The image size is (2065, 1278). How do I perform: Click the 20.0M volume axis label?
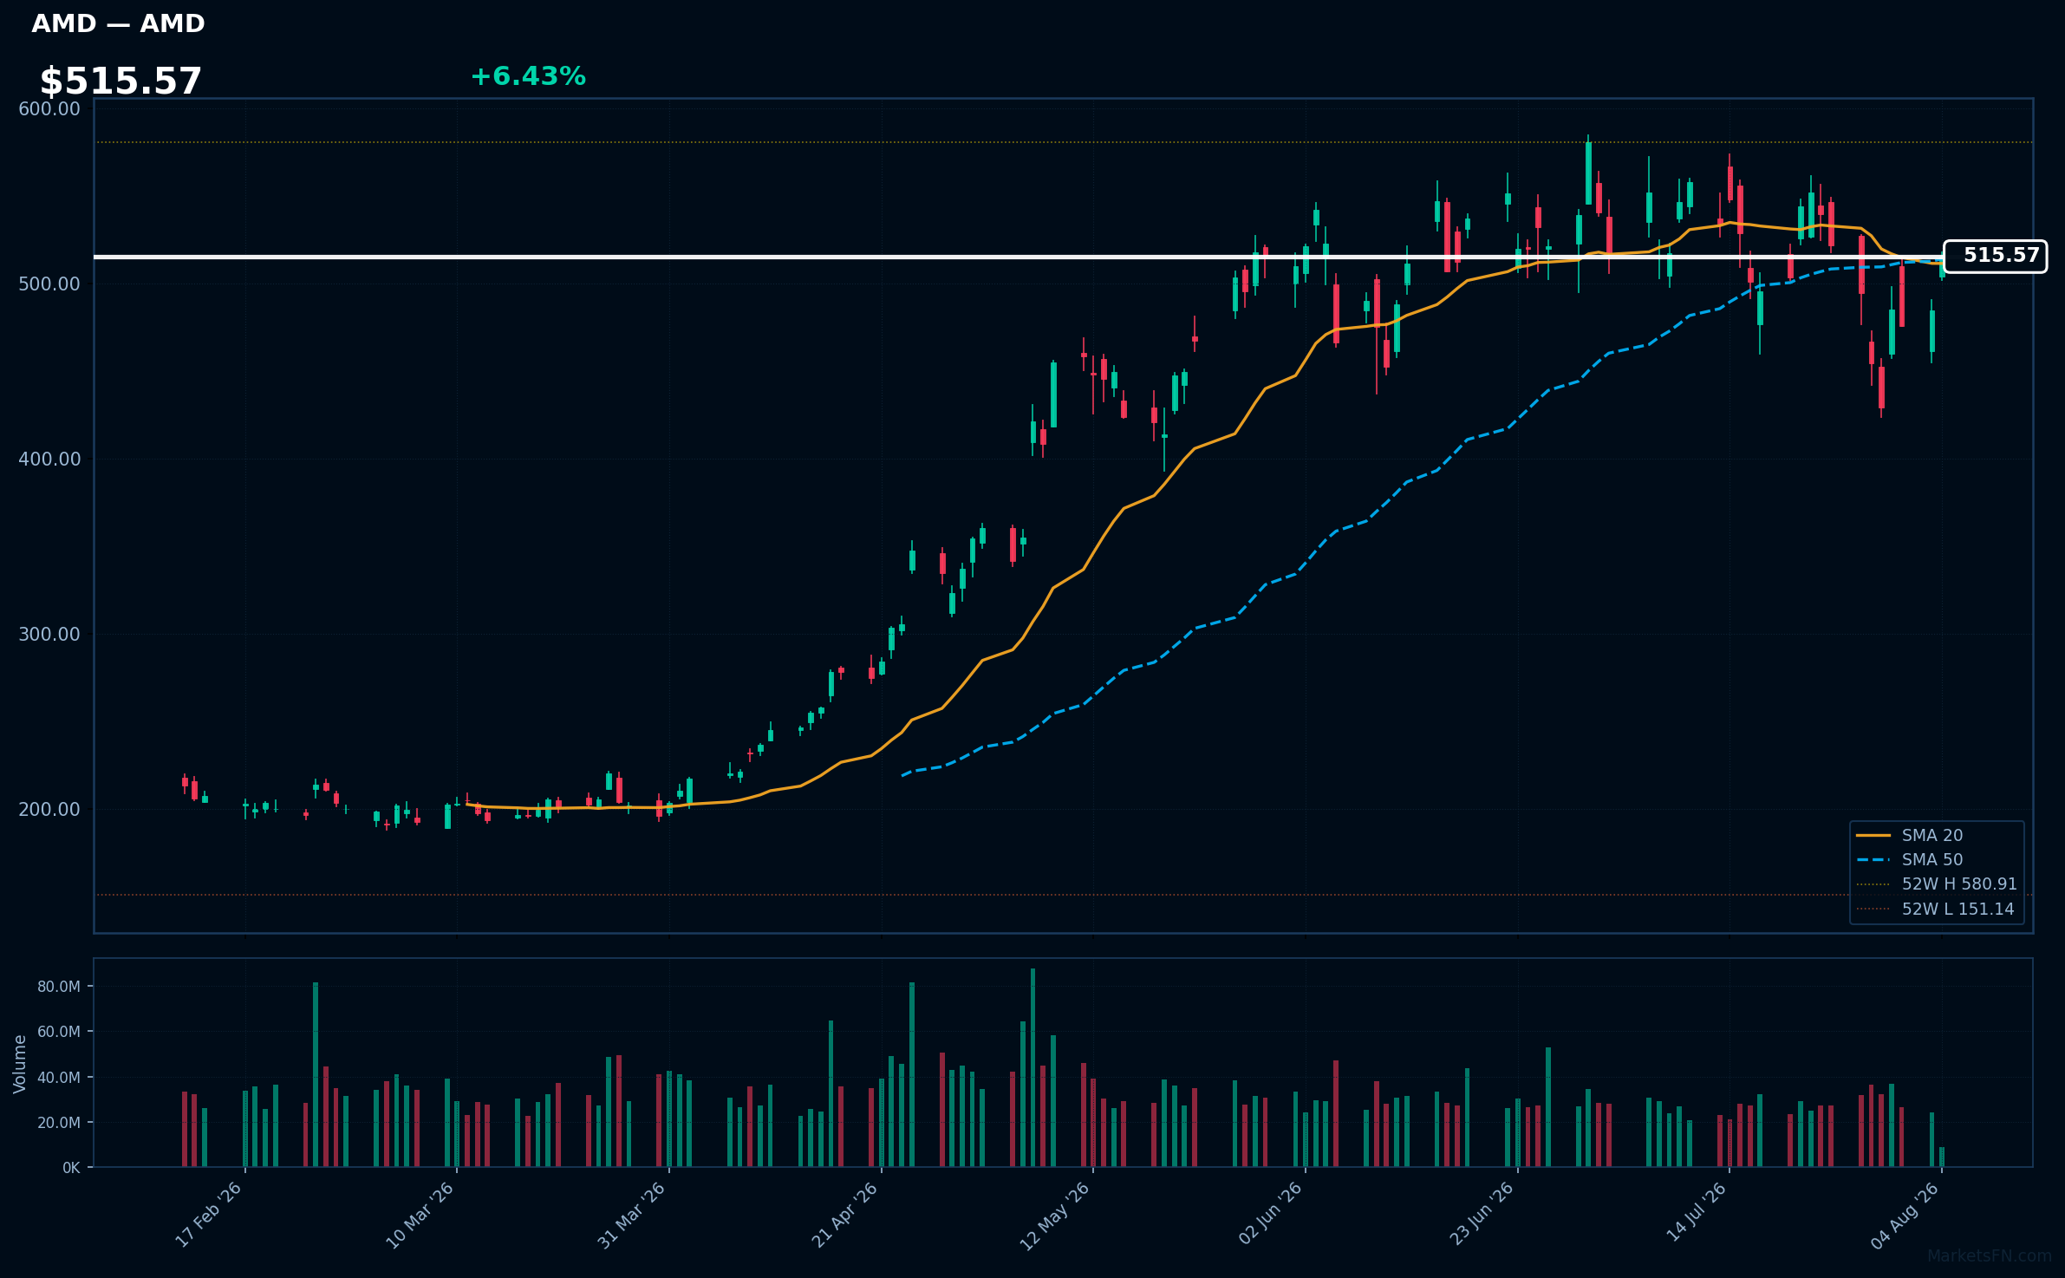pyautogui.click(x=59, y=1123)
